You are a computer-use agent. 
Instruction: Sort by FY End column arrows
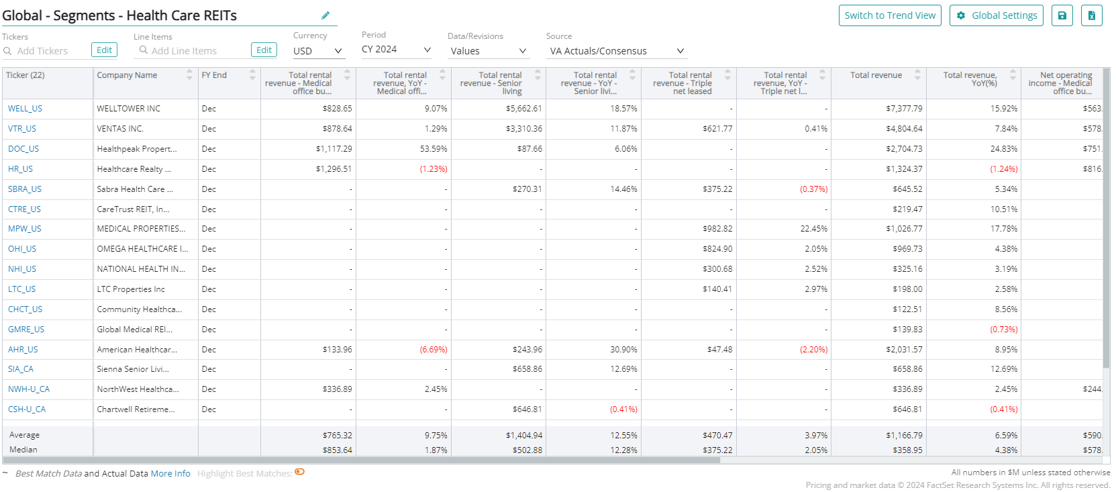(x=252, y=75)
